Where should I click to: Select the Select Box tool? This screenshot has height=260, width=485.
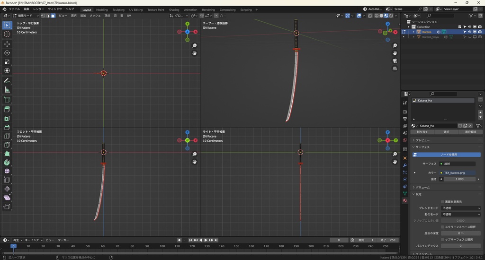[7, 25]
